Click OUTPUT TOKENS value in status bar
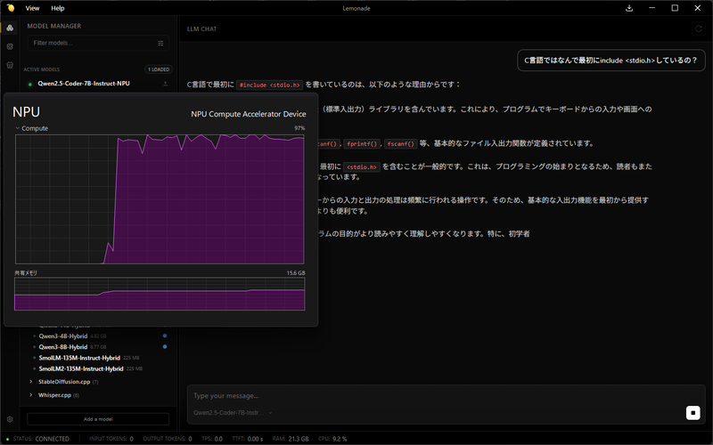Image resolution: width=713 pixels, height=445 pixels. [x=190, y=439]
